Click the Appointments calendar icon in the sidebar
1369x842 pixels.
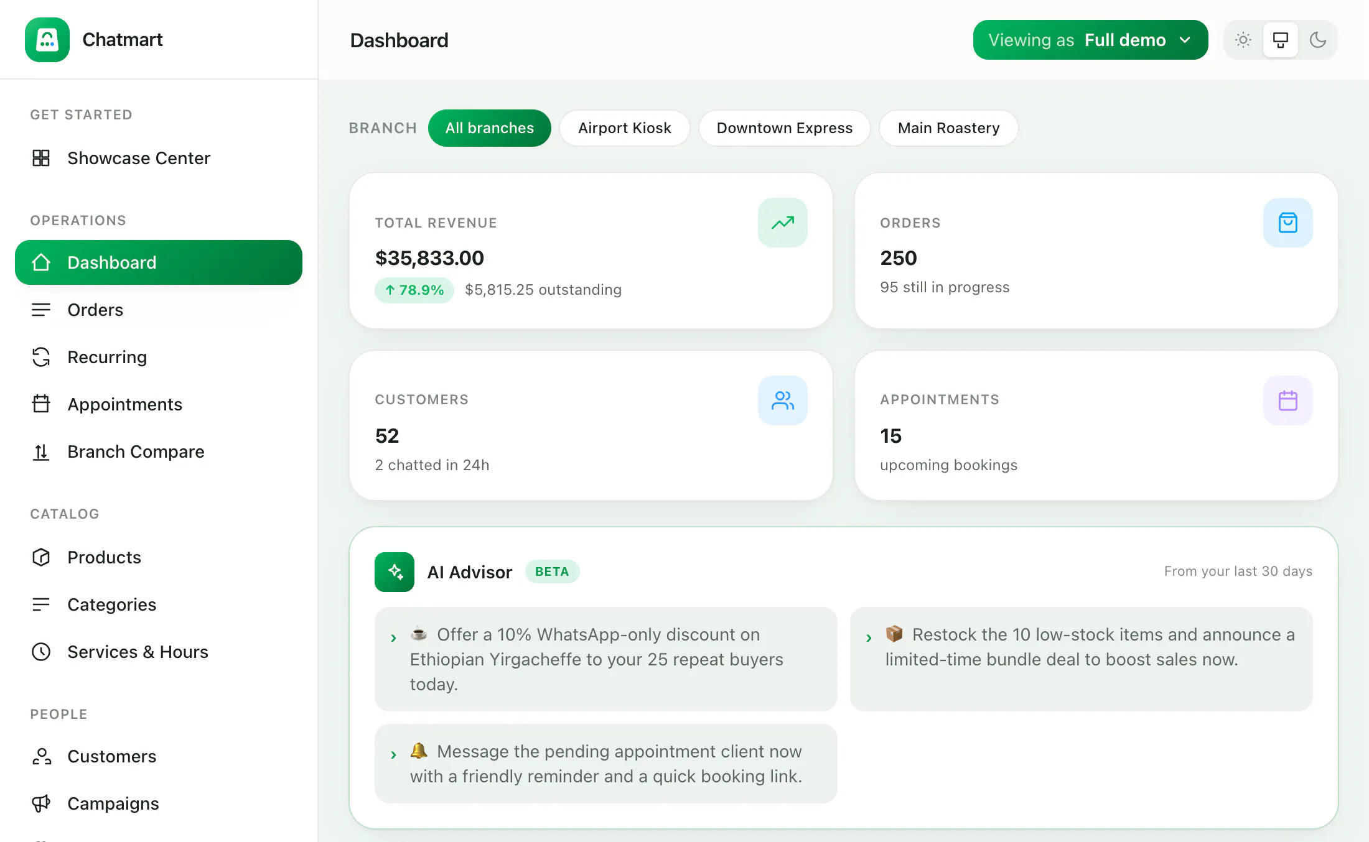(x=41, y=404)
